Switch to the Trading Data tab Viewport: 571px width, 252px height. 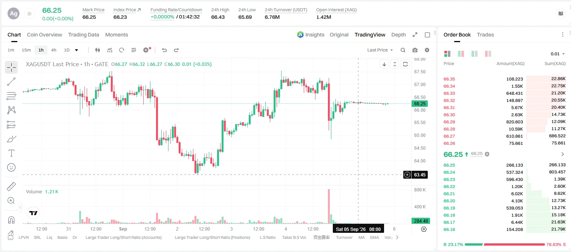coord(84,35)
